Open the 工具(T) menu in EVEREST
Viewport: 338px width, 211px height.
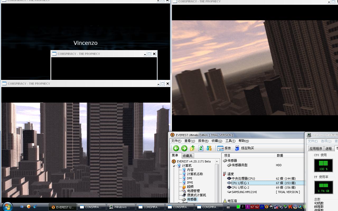230,141
